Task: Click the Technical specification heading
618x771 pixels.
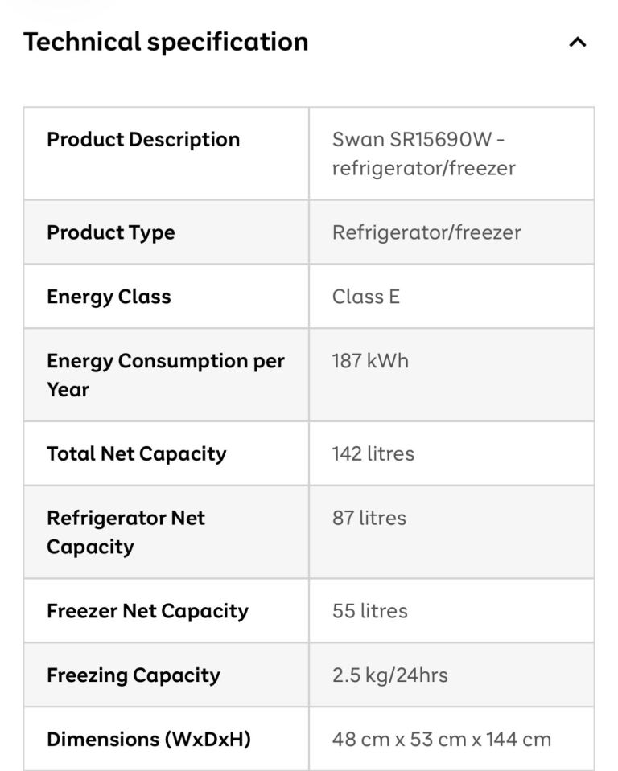Action: click(x=166, y=42)
